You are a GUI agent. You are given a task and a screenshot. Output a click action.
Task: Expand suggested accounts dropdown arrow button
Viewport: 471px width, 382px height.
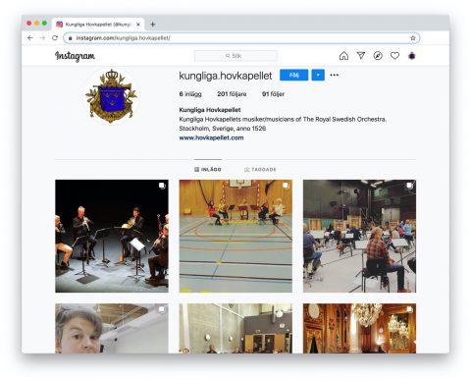click(318, 75)
